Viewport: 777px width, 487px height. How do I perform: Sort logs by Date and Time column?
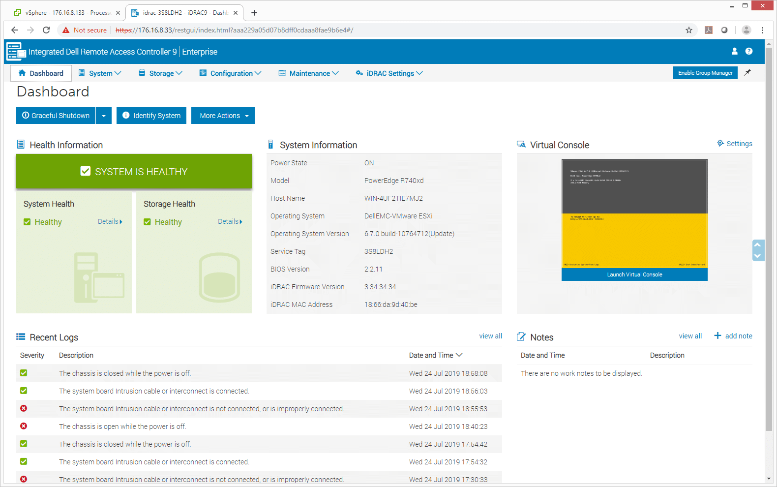coord(436,355)
